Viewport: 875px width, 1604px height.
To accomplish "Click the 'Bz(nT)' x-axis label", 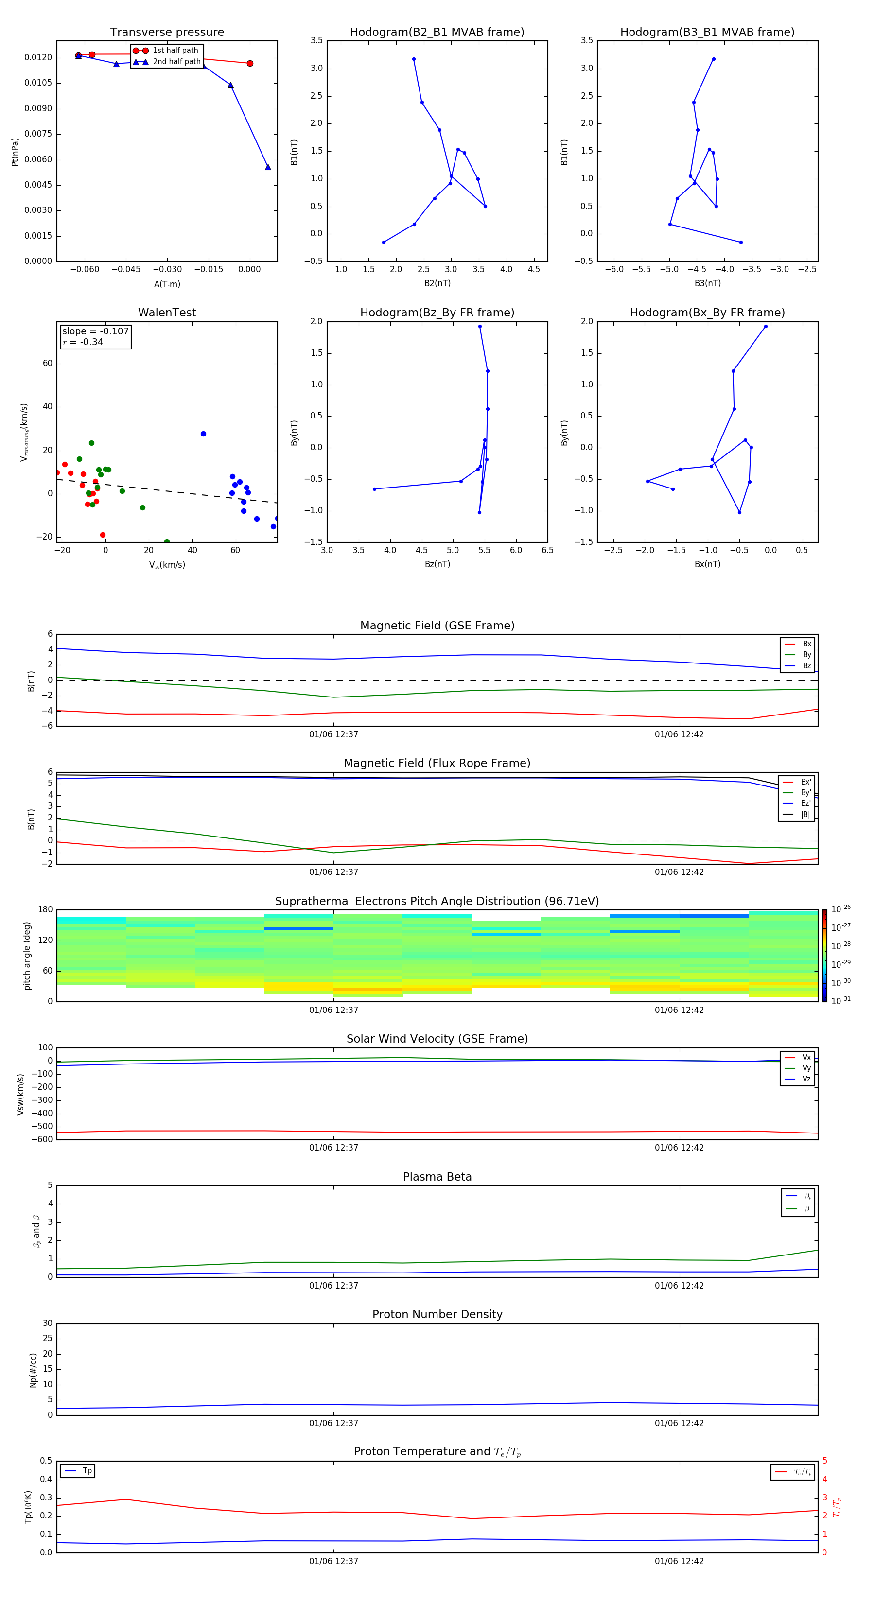I will pyautogui.click(x=437, y=564).
